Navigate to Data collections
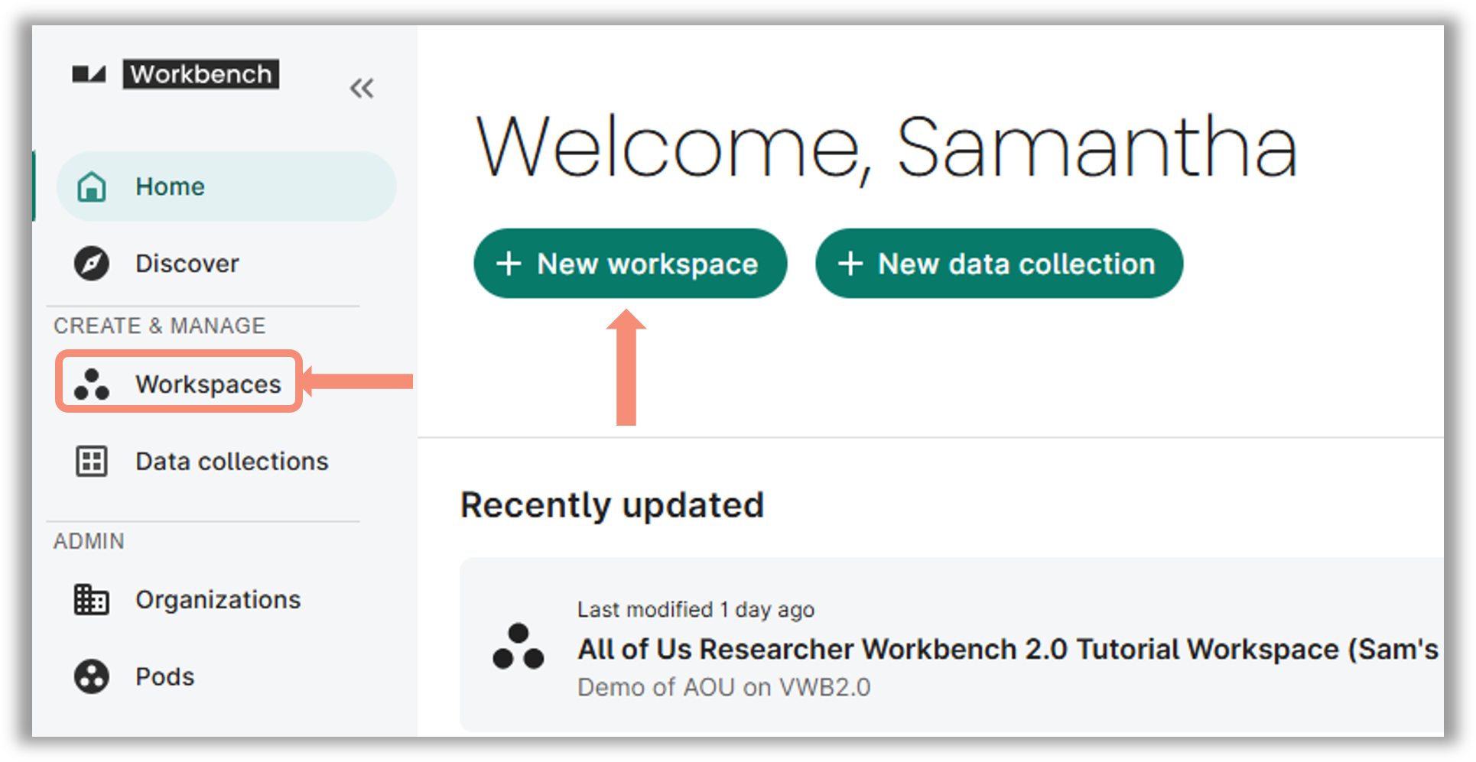 click(232, 462)
